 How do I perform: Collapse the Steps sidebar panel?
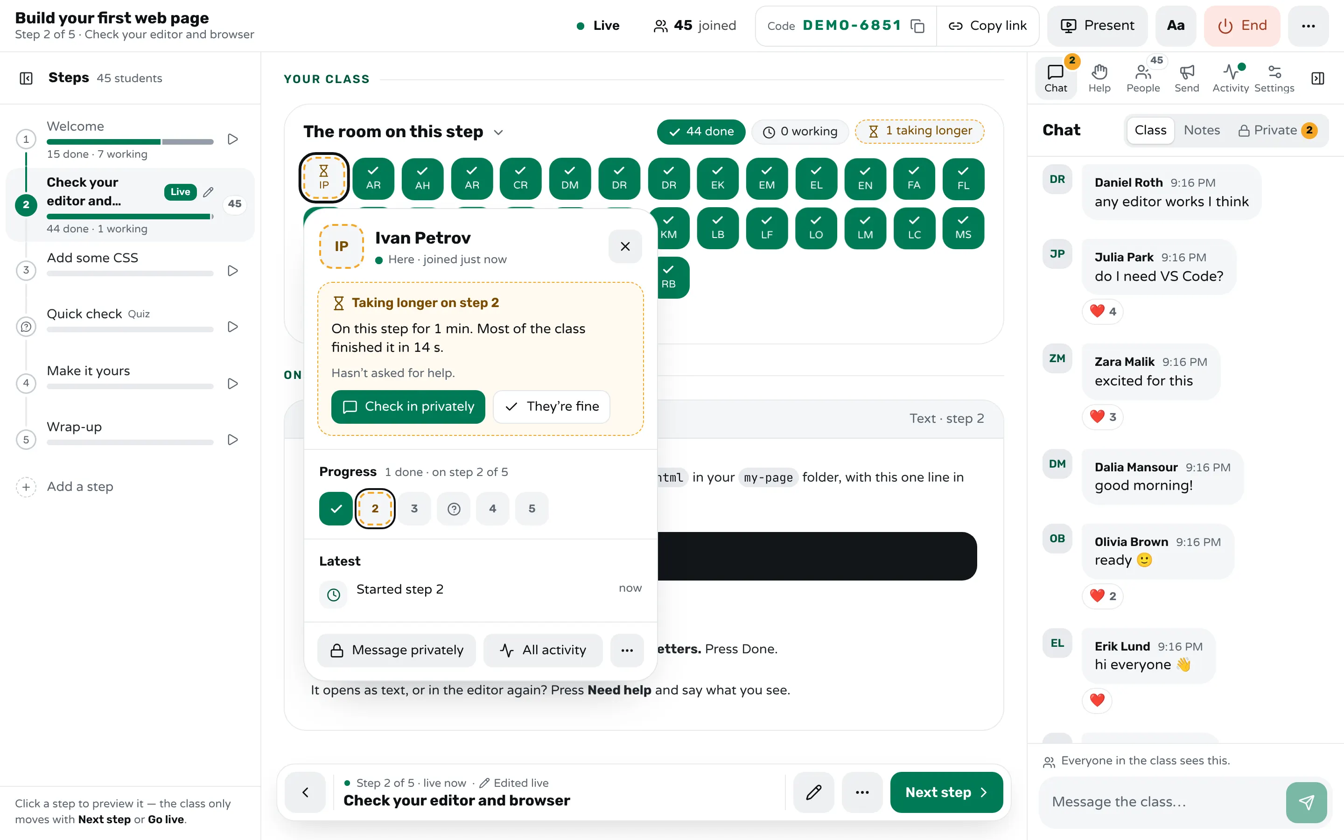coord(26,78)
